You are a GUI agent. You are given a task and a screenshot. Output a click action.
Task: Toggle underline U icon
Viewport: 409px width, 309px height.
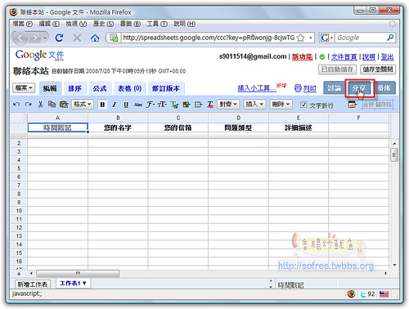pyautogui.click(x=126, y=105)
